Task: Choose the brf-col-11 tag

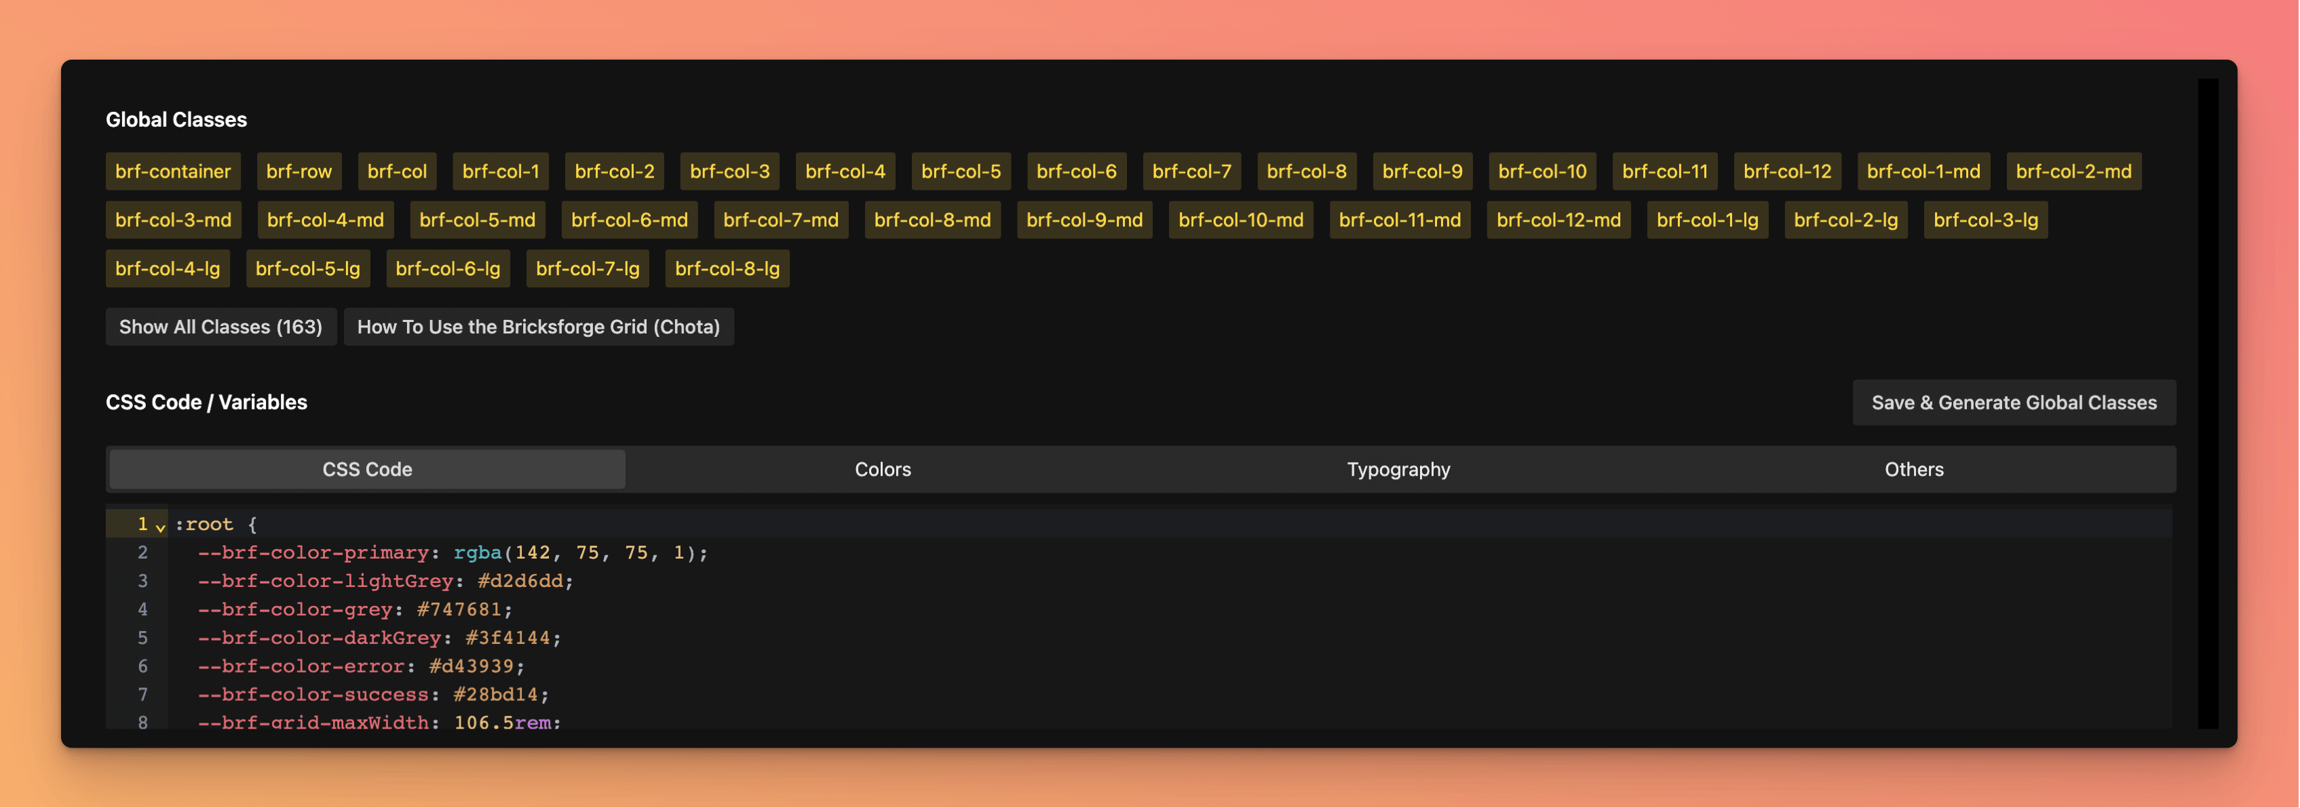Action: coord(1665,171)
